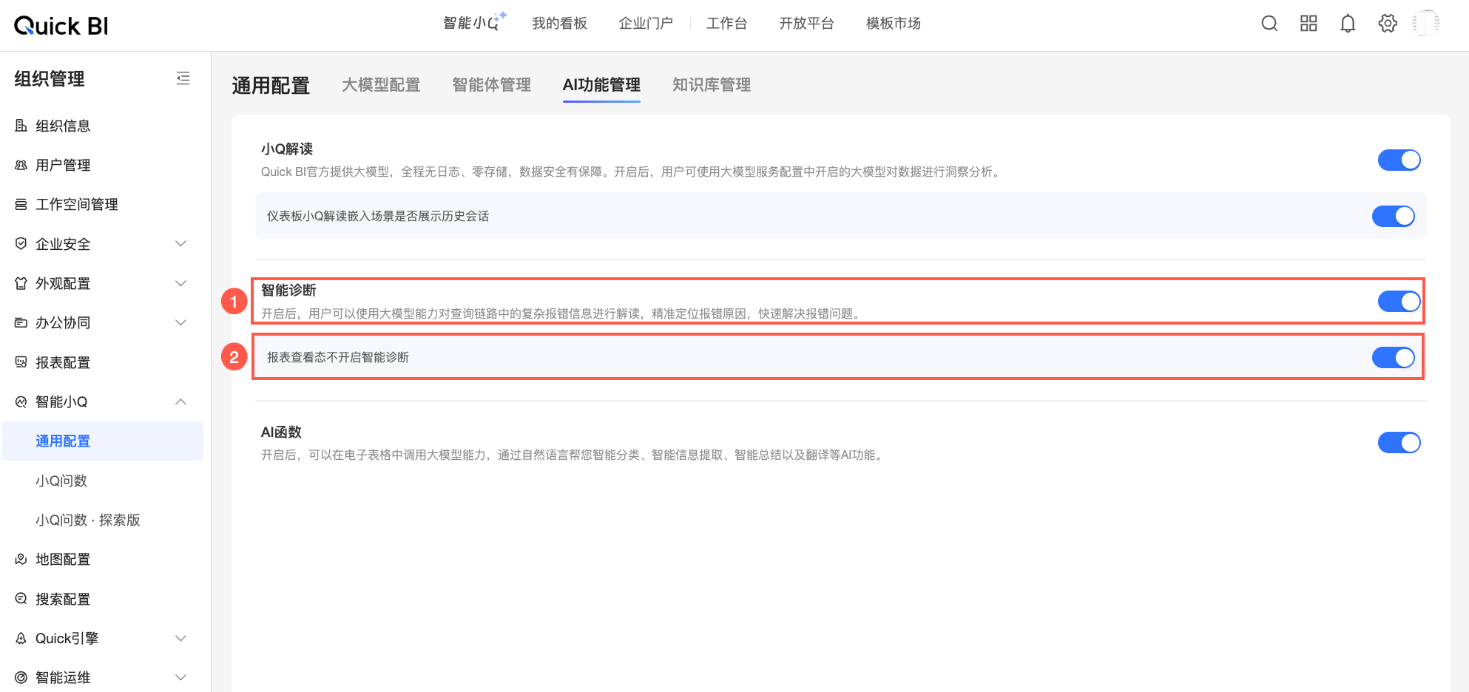The width and height of the screenshot is (1469, 692).
Task: Expand the 企业安全 chevron
Action: coord(180,244)
